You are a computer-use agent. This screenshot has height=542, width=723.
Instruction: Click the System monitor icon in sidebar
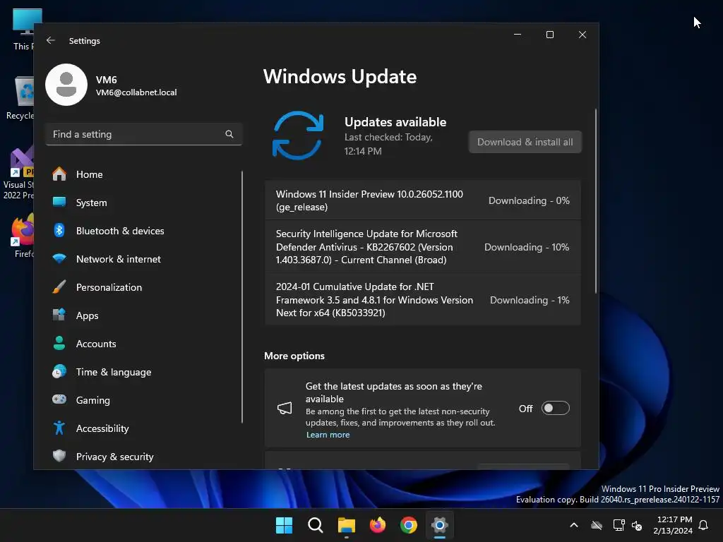pyautogui.click(x=59, y=202)
